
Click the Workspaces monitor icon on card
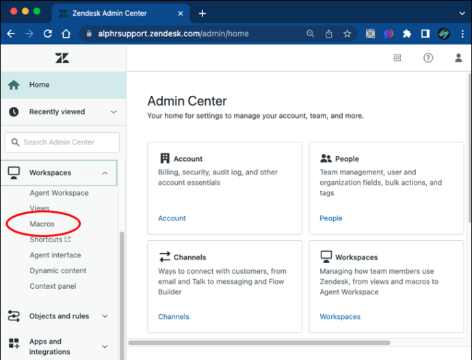coord(326,257)
